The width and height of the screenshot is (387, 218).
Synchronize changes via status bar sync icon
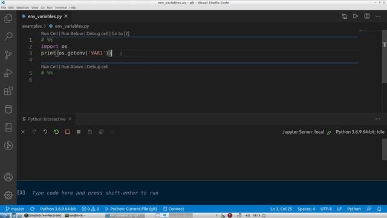point(32,209)
